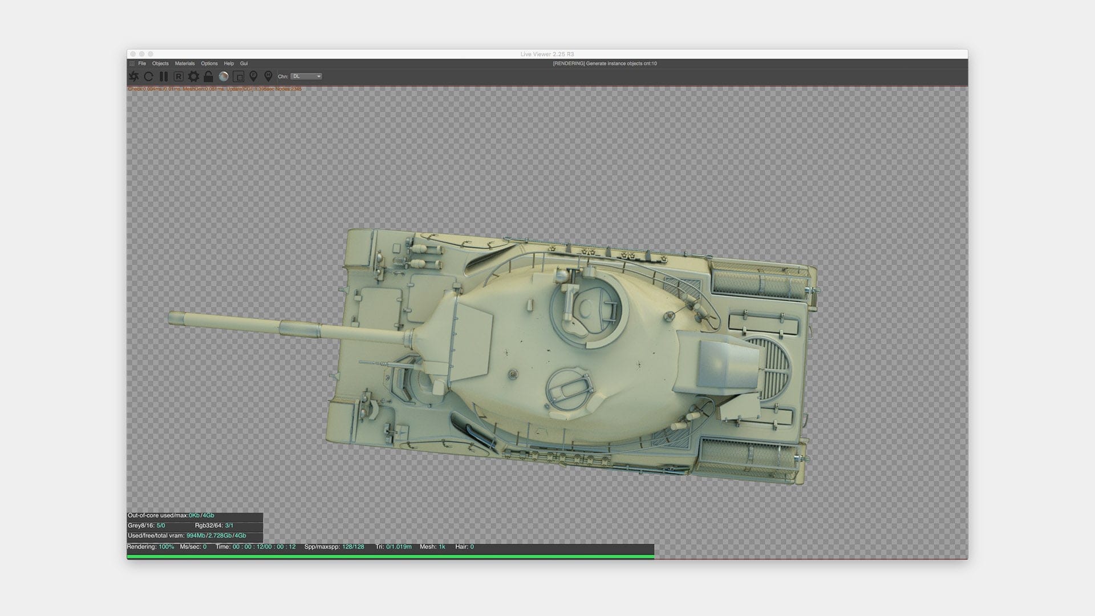Click the 'Ms/sec: 0' readout
Screen dimensions: 1095x616
193,547
